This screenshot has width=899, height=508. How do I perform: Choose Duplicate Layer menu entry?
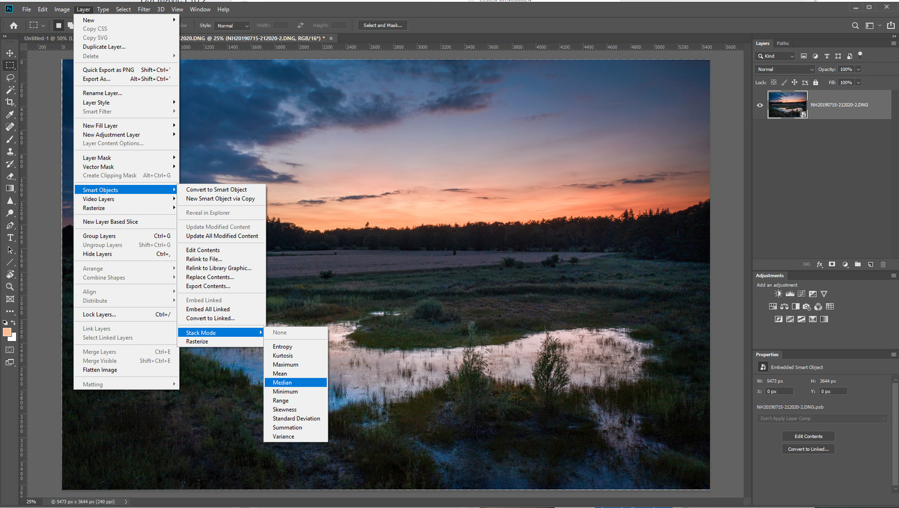[126, 47]
